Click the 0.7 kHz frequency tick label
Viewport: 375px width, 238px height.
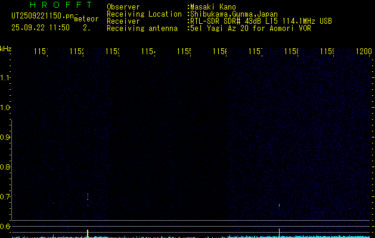5,197
